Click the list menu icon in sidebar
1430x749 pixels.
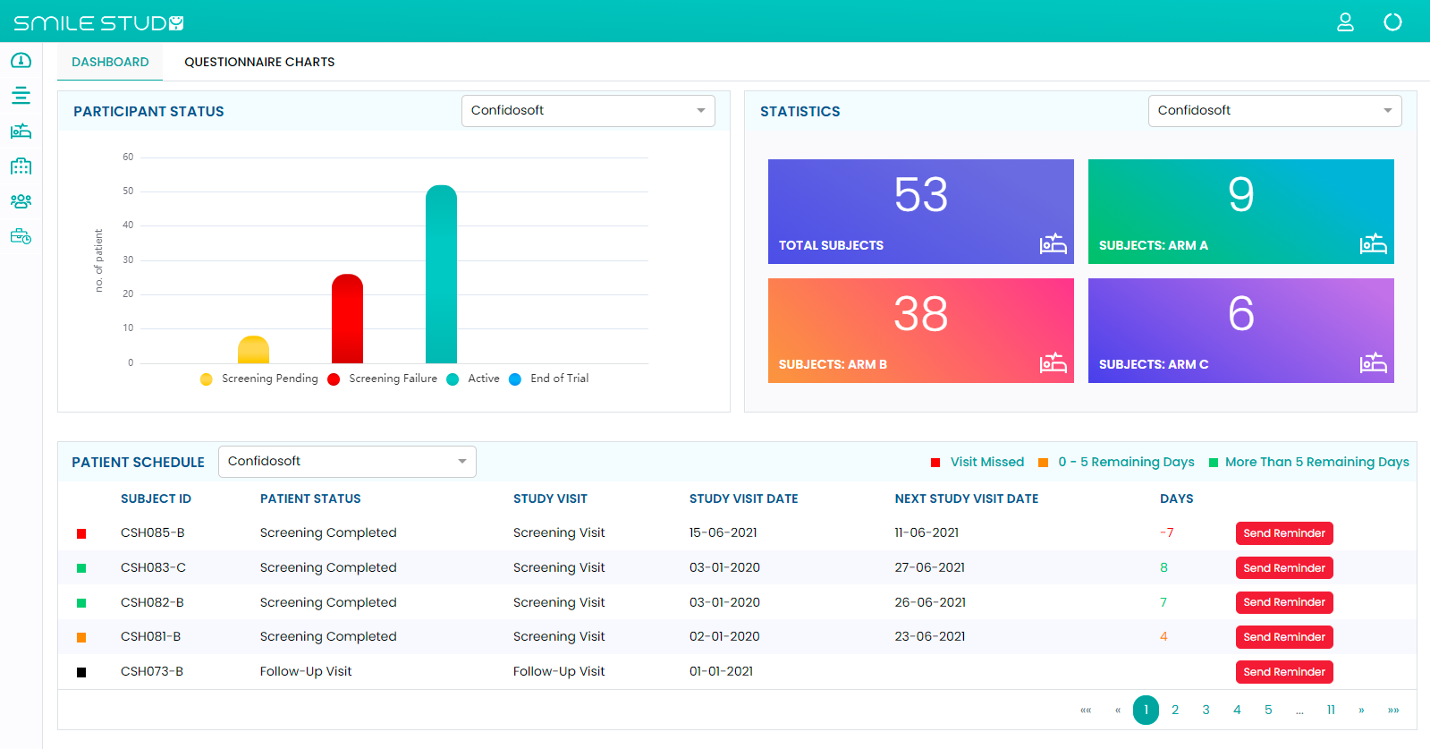pyautogui.click(x=21, y=96)
